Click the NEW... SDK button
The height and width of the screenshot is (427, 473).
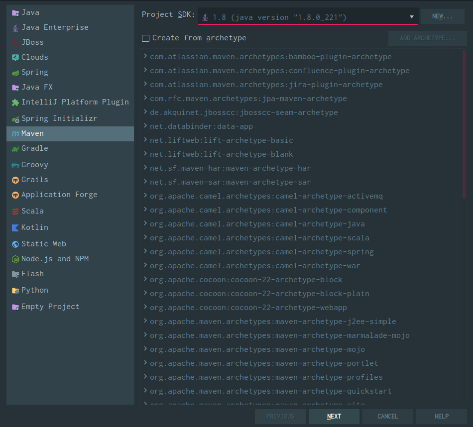(442, 16)
